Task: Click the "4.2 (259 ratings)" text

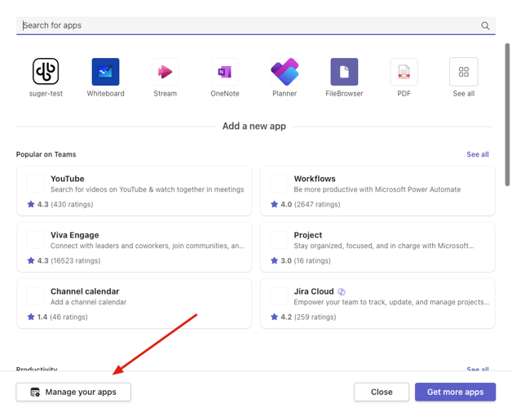Action: coord(308,317)
